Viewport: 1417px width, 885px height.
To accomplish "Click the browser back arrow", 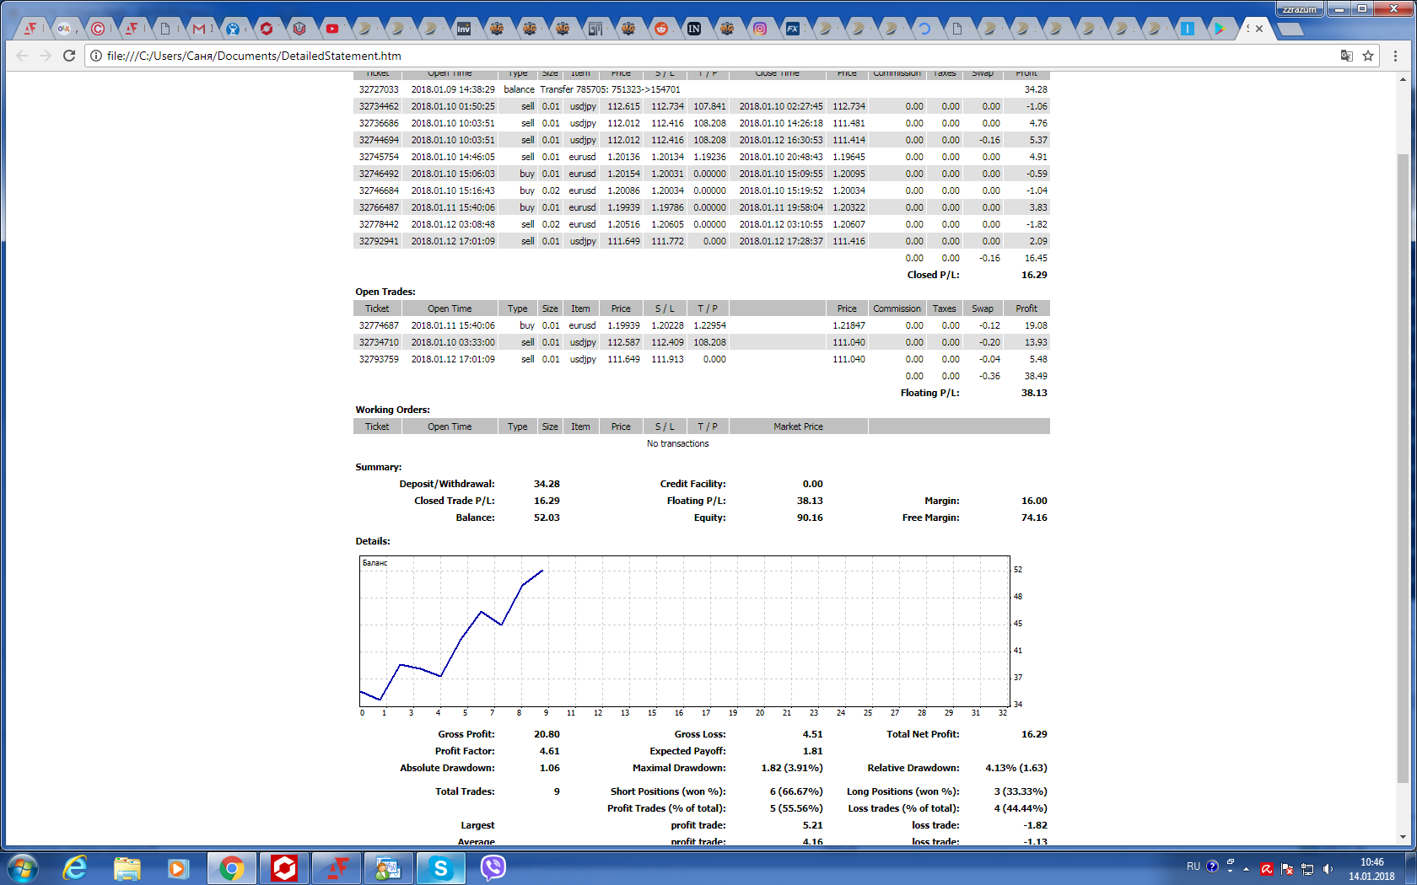I will tap(22, 56).
